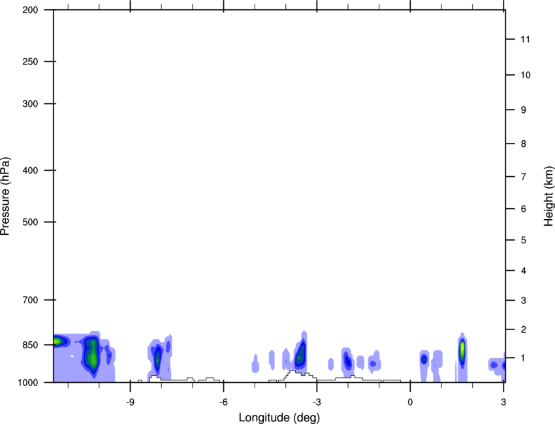
Task: Click the 5 km height label
Action: tap(523, 240)
